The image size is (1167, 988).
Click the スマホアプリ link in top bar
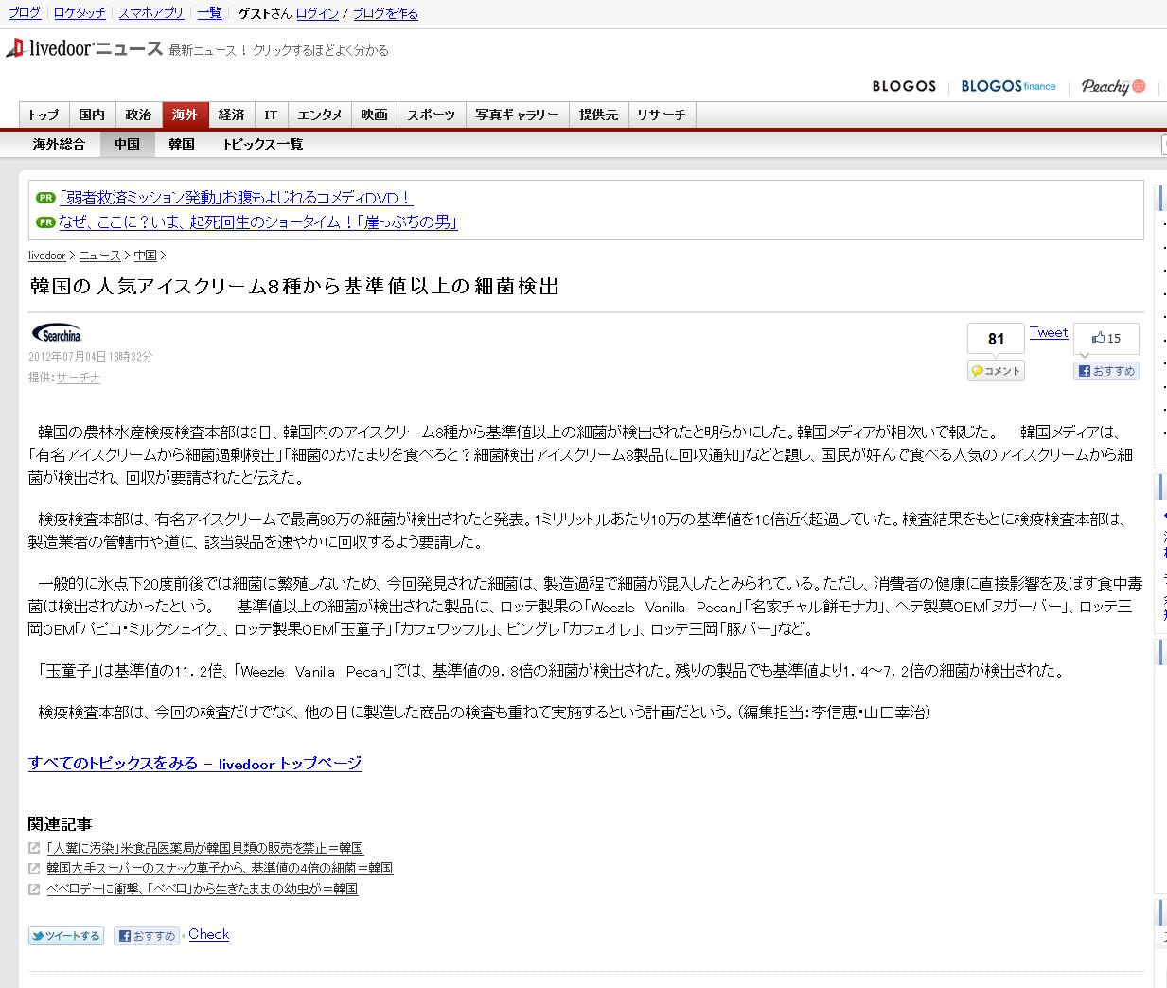(x=151, y=12)
